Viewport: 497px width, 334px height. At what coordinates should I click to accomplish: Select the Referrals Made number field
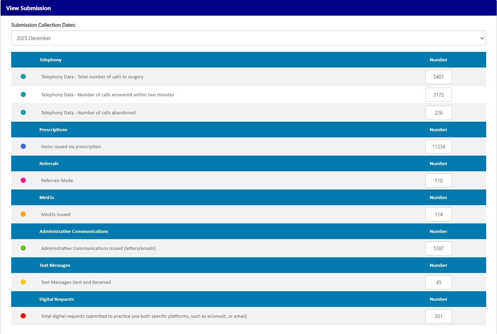438,180
